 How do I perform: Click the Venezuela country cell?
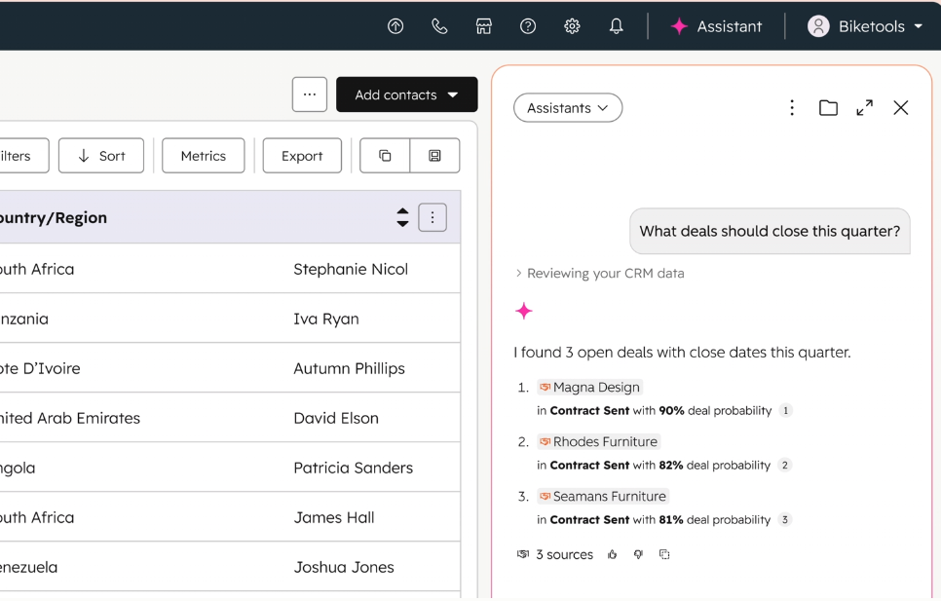pos(29,568)
